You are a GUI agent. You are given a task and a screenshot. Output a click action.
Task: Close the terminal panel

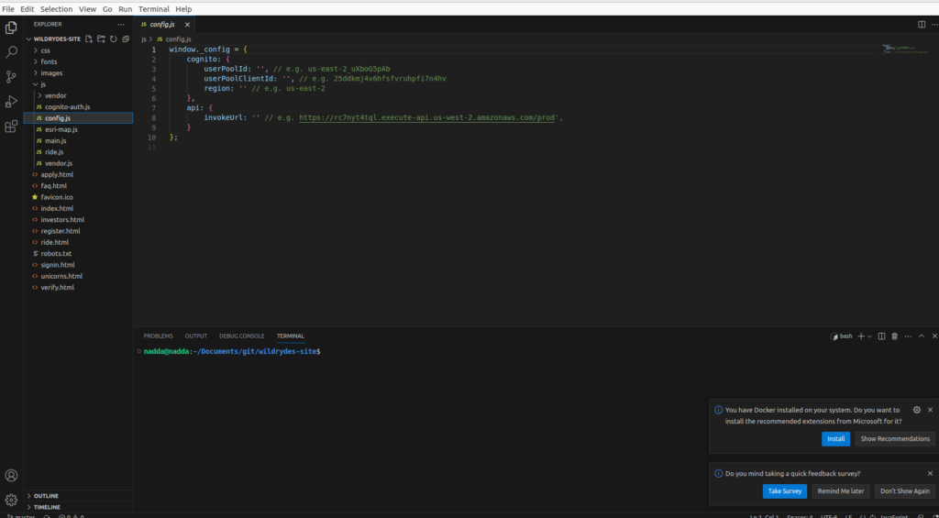[x=934, y=336]
